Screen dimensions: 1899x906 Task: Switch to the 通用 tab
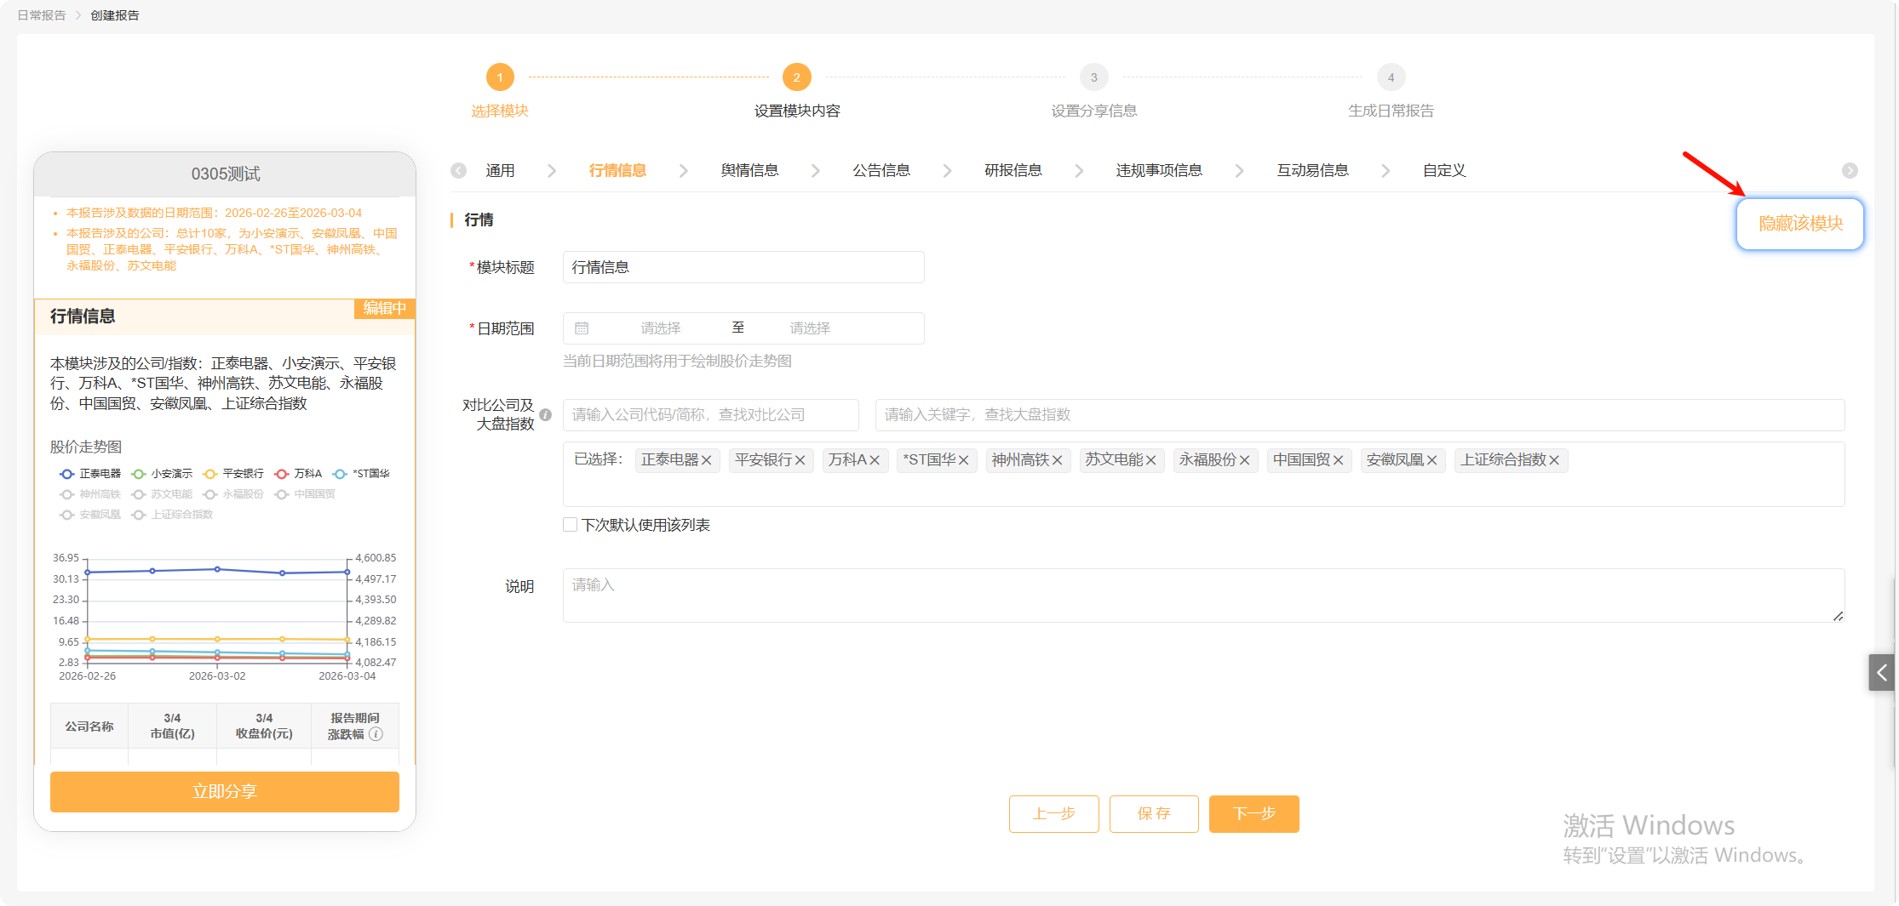click(500, 171)
